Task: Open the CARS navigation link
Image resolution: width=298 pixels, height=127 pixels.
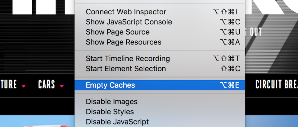Action: point(47,84)
